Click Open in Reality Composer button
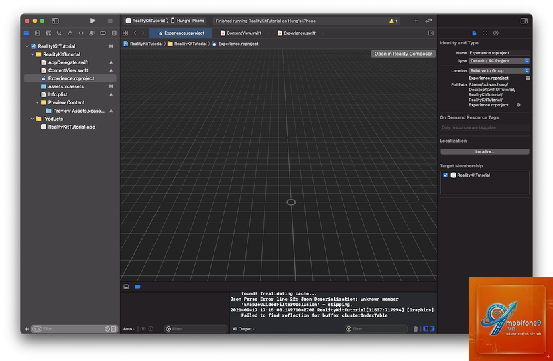553x361 pixels. [x=403, y=54]
